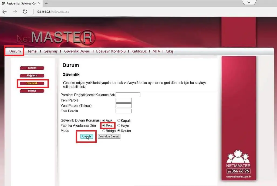Reload the page with the refresh icon
This screenshot has height=186, width=277.
(x=25, y=12)
